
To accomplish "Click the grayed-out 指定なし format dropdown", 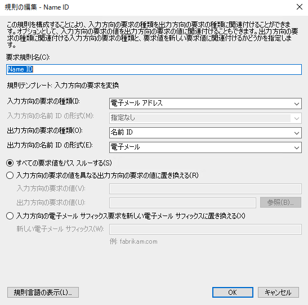I will [x=206, y=118].
